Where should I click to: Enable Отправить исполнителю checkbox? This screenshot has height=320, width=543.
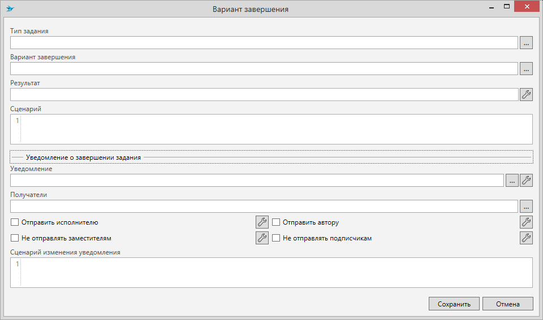click(15, 222)
